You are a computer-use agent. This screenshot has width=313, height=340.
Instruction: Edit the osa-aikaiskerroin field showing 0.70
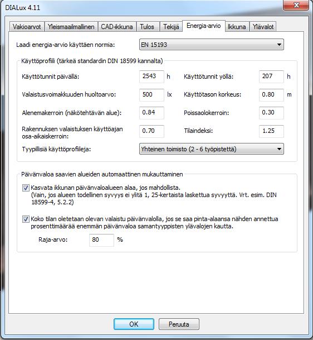tap(151, 131)
